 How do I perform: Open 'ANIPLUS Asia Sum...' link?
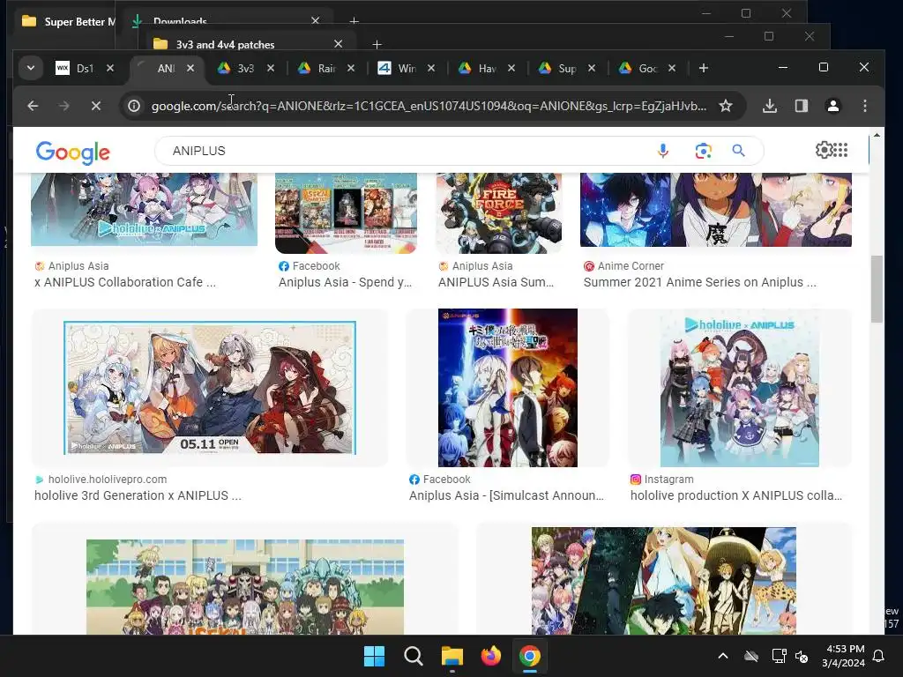(496, 282)
